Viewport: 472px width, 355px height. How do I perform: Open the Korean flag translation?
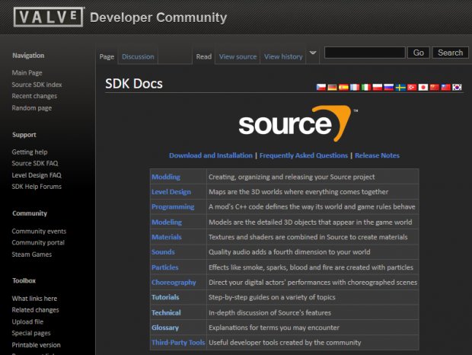click(457, 88)
